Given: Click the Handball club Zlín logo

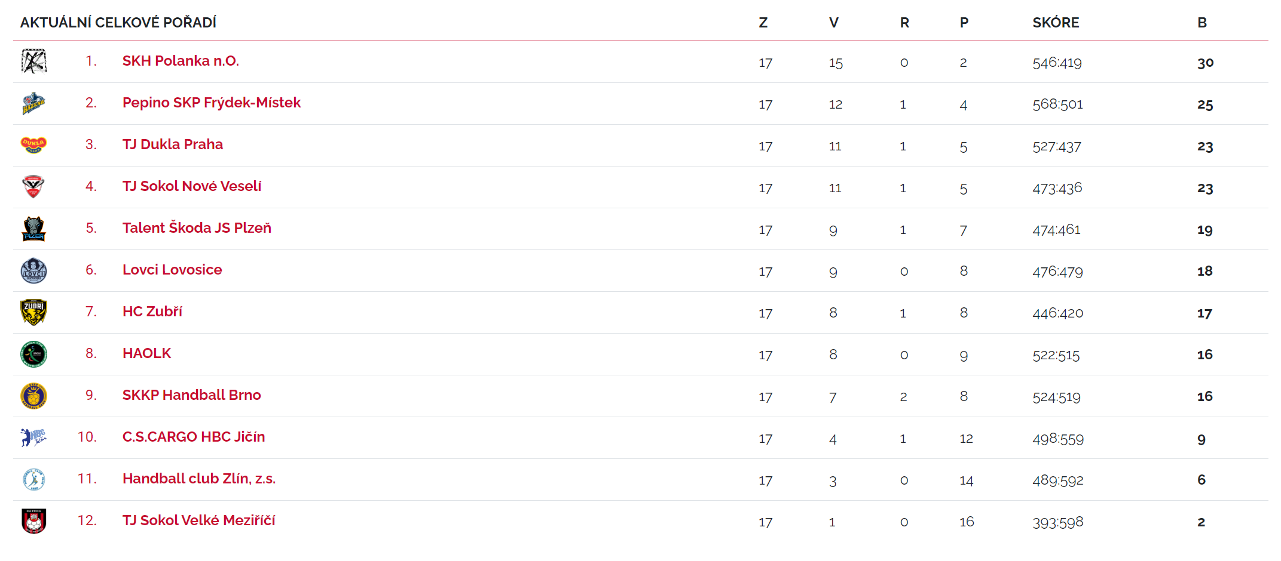Looking at the screenshot, I should click(34, 479).
